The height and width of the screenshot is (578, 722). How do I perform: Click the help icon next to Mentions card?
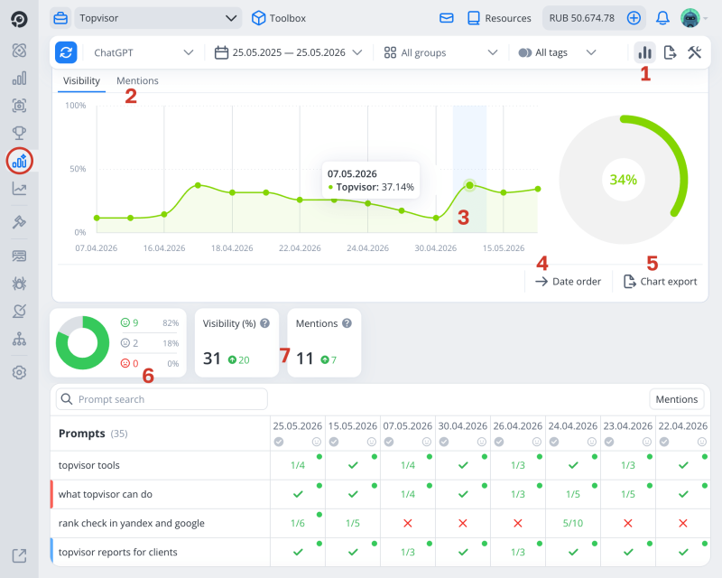point(347,323)
